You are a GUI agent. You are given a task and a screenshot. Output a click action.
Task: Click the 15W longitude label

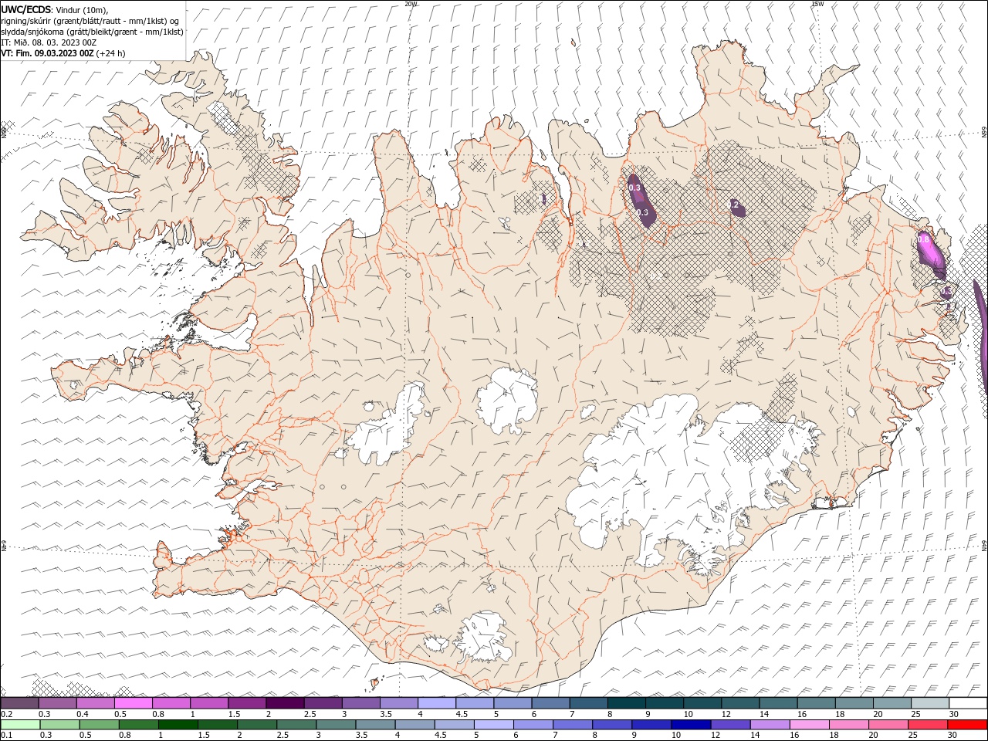tap(817, 4)
